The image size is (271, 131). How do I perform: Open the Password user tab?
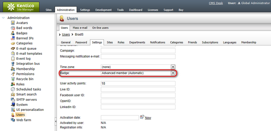point(81,42)
